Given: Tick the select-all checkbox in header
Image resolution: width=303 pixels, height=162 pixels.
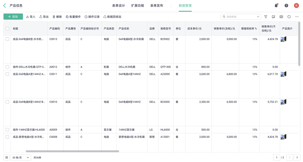Looking at the screenshot, I should pyautogui.click(x=7, y=28).
